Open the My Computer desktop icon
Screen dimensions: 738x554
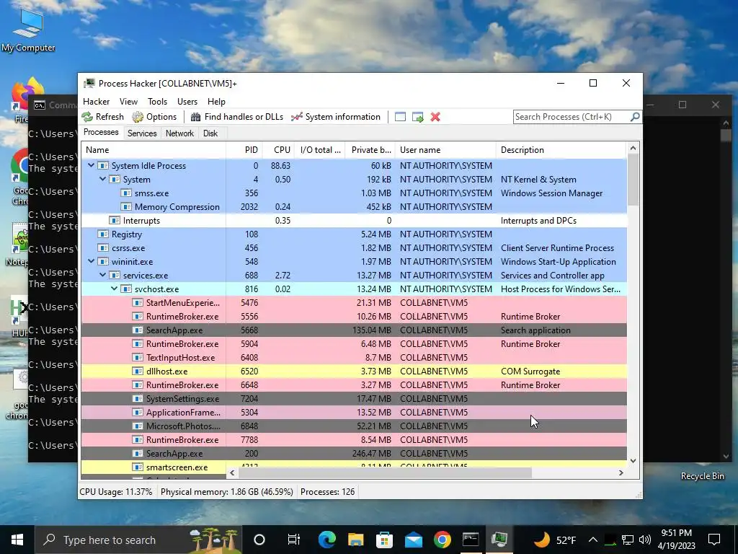tap(28, 30)
